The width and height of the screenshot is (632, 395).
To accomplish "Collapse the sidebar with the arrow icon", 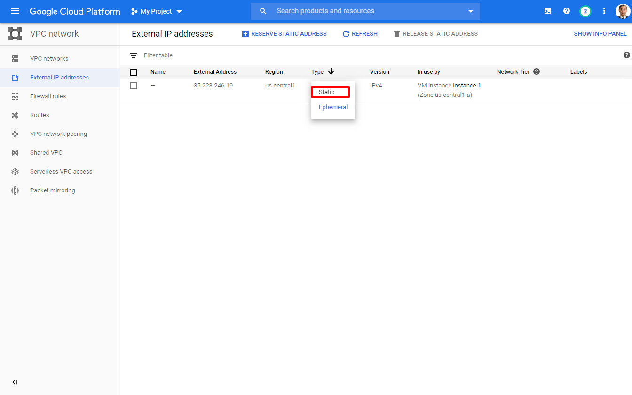I will 15,382.
